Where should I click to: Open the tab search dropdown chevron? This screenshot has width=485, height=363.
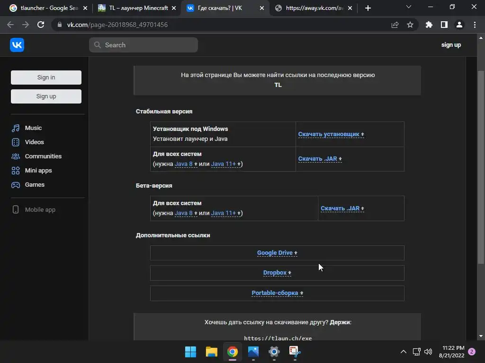tap(409, 7)
